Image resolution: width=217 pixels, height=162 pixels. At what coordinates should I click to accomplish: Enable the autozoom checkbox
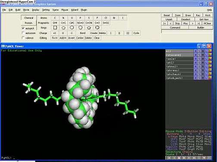[x=23, y=33]
